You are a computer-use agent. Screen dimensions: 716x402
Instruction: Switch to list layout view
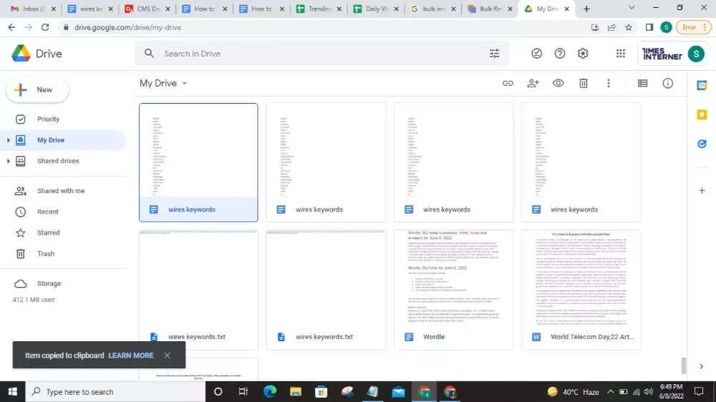tap(642, 83)
